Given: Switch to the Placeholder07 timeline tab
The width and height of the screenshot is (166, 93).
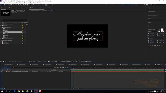Looking at the screenshot, I should [x=73, y=64].
